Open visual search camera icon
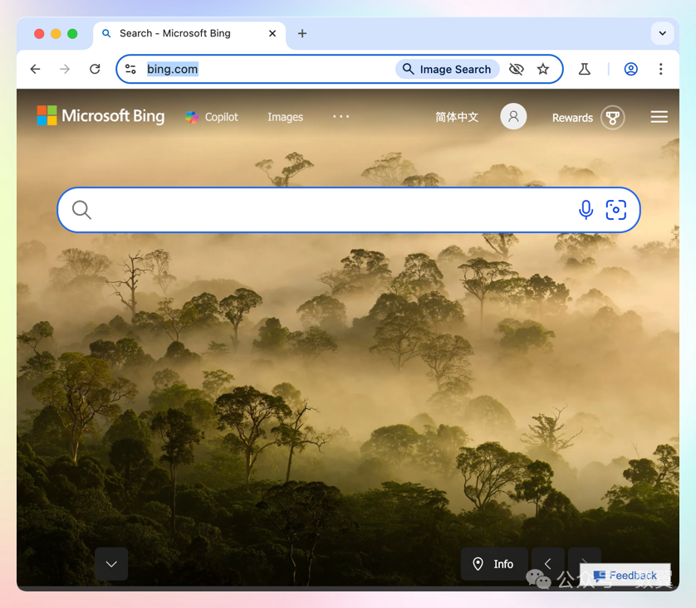696x608 pixels. (615, 210)
